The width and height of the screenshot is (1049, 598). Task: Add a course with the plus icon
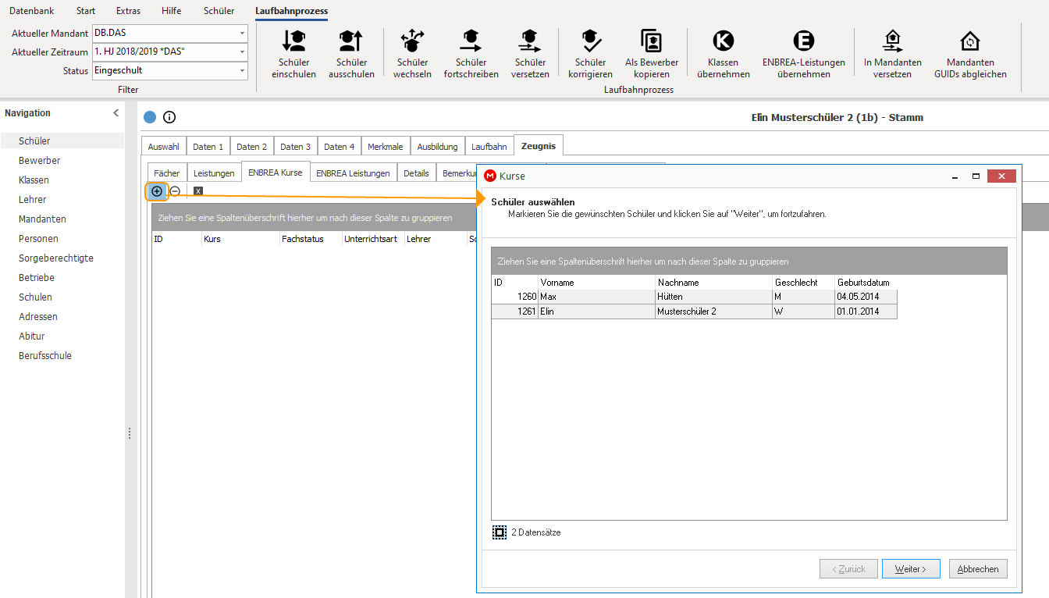point(157,191)
